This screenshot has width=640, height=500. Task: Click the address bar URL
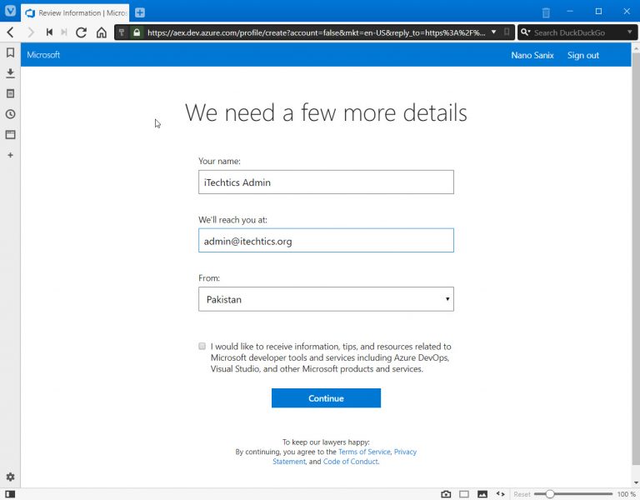(x=317, y=32)
